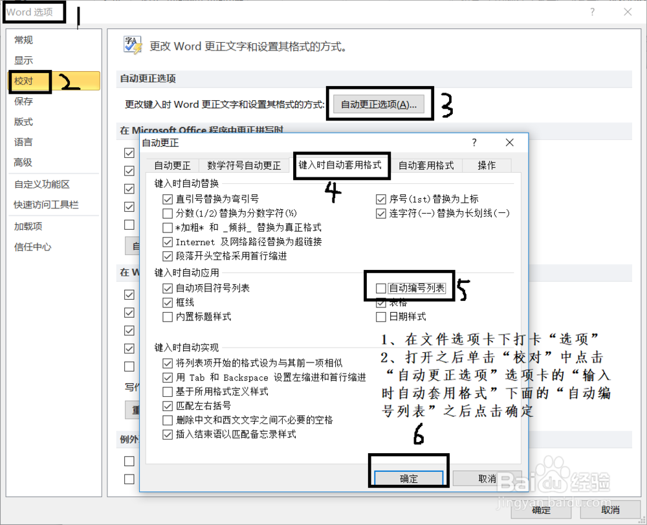This screenshot has width=647, height=525.
Task: Switch to the 自动套用格式 tab
Action: (426, 166)
